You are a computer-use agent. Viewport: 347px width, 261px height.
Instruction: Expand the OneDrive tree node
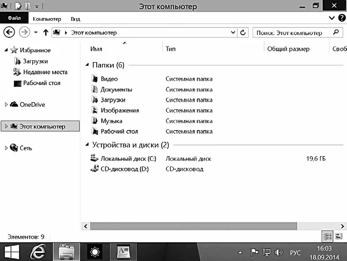(6, 105)
